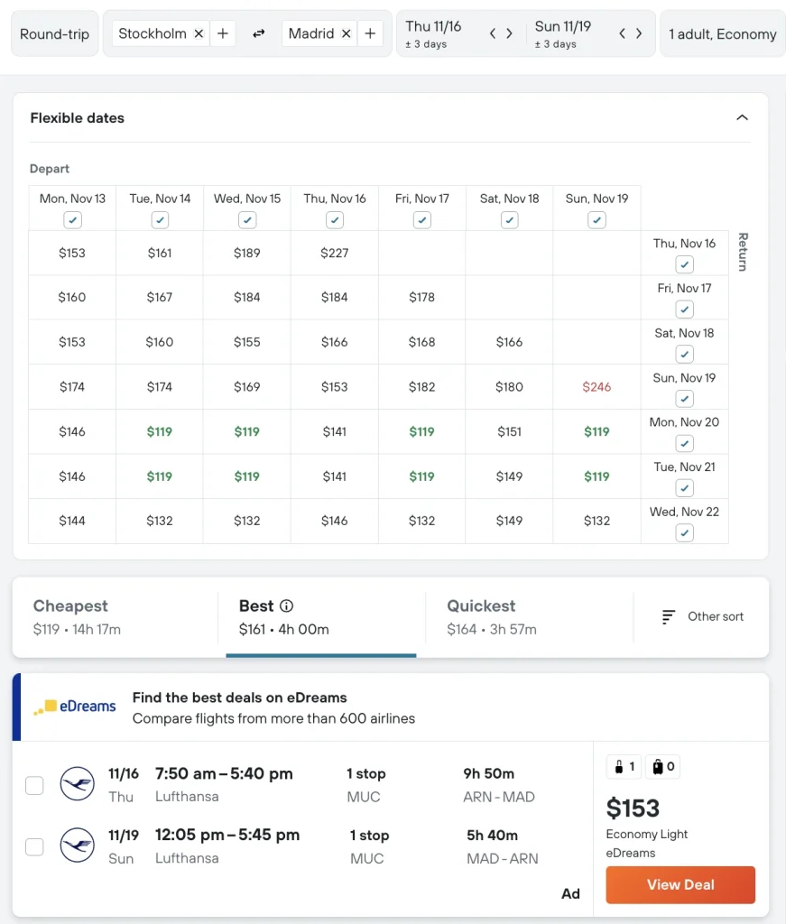This screenshot has height=924, width=786.
Task: Select the $144 fare cell
Action: click(x=72, y=521)
